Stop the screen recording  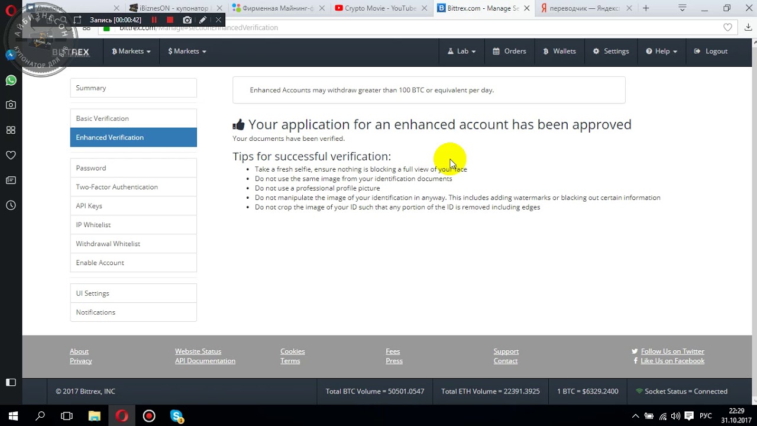[x=170, y=20]
